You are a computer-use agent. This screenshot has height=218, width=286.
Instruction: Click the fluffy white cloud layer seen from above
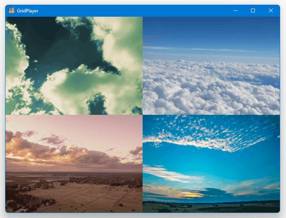pyautogui.click(x=211, y=87)
